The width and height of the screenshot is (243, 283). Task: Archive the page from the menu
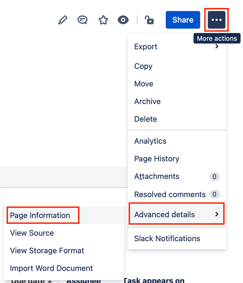coord(147,101)
